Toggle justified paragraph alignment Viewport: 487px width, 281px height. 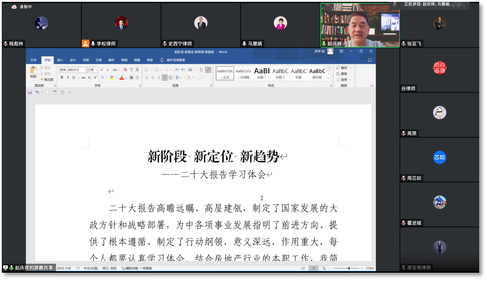coord(164,78)
